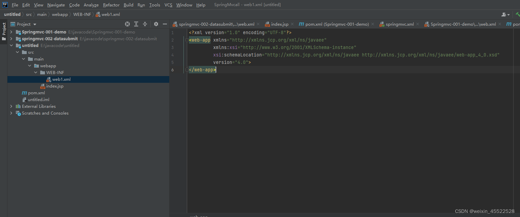Image resolution: width=520 pixels, height=217 pixels.
Task: Select the WEB-INF folder row
Action: tap(88, 73)
